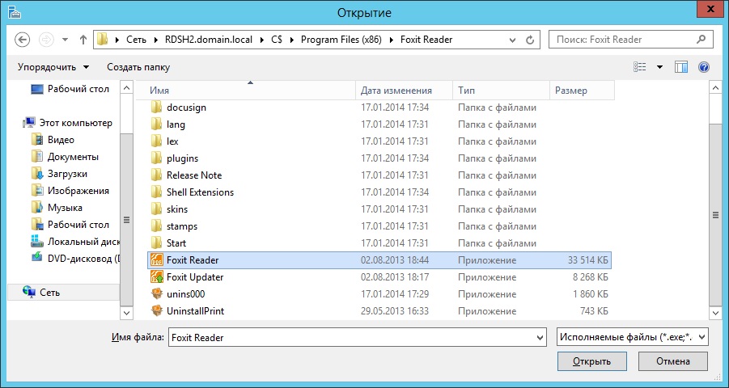Image resolution: width=729 pixels, height=388 pixels.
Task: Open the Исполняемые файлы filter dropdown
Action: pos(632,337)
